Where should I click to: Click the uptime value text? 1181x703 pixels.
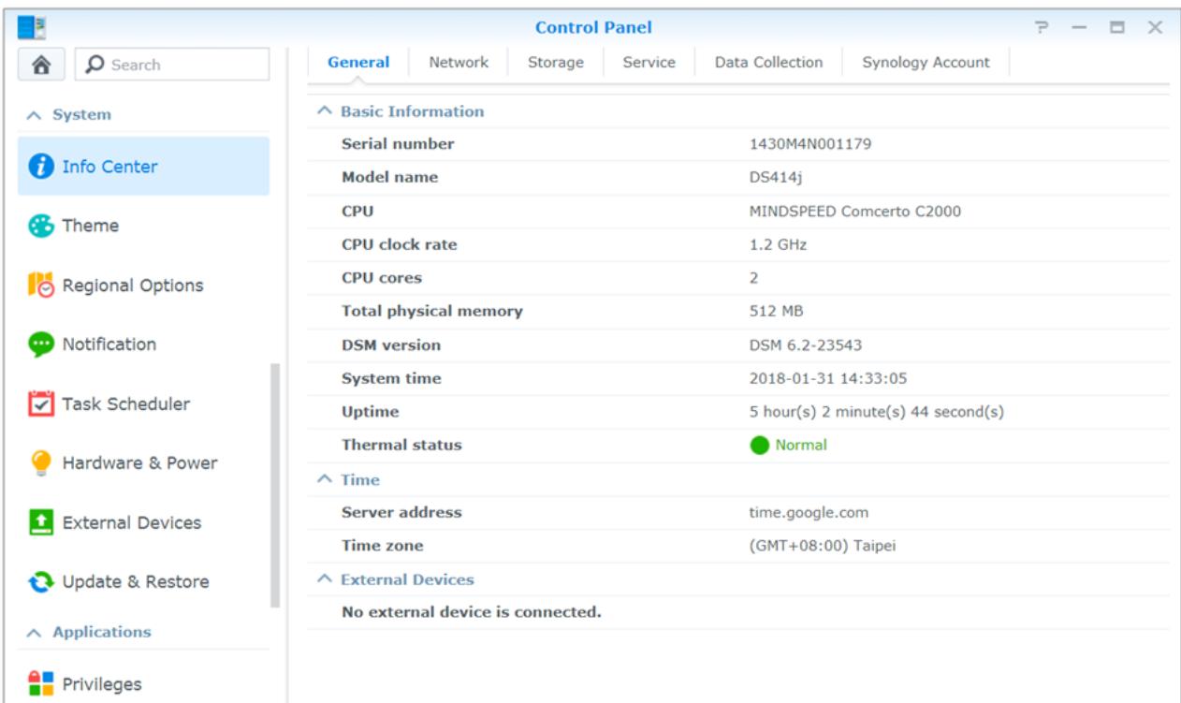pyautogui.click(x=878, y=412)
